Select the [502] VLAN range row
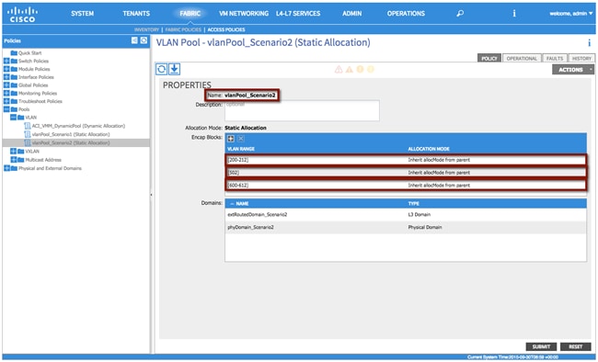 click(406, 173)
